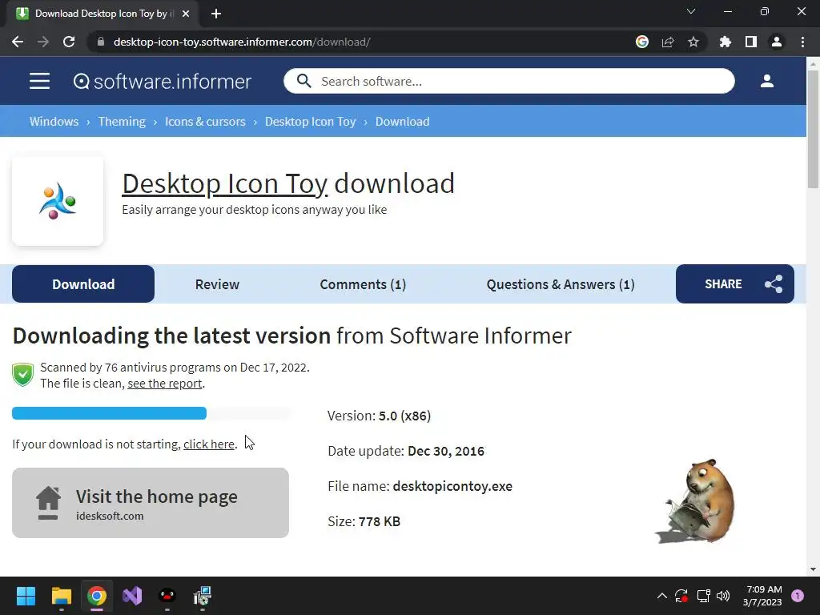Click the file name desktopicontoy.exe
The width and height of the screenshot is (820, 615).
coord(452,486)
